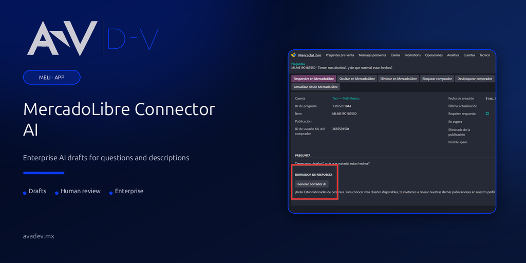Click the Enterprise AI drafts subtitle text

coord(106,158)
